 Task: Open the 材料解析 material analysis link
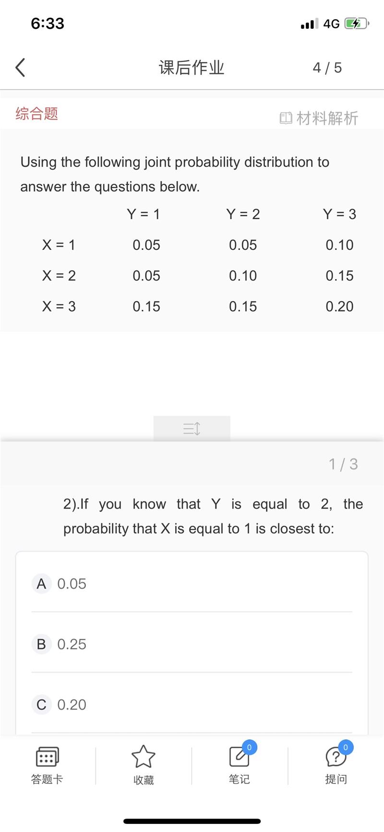click(327, 118)
